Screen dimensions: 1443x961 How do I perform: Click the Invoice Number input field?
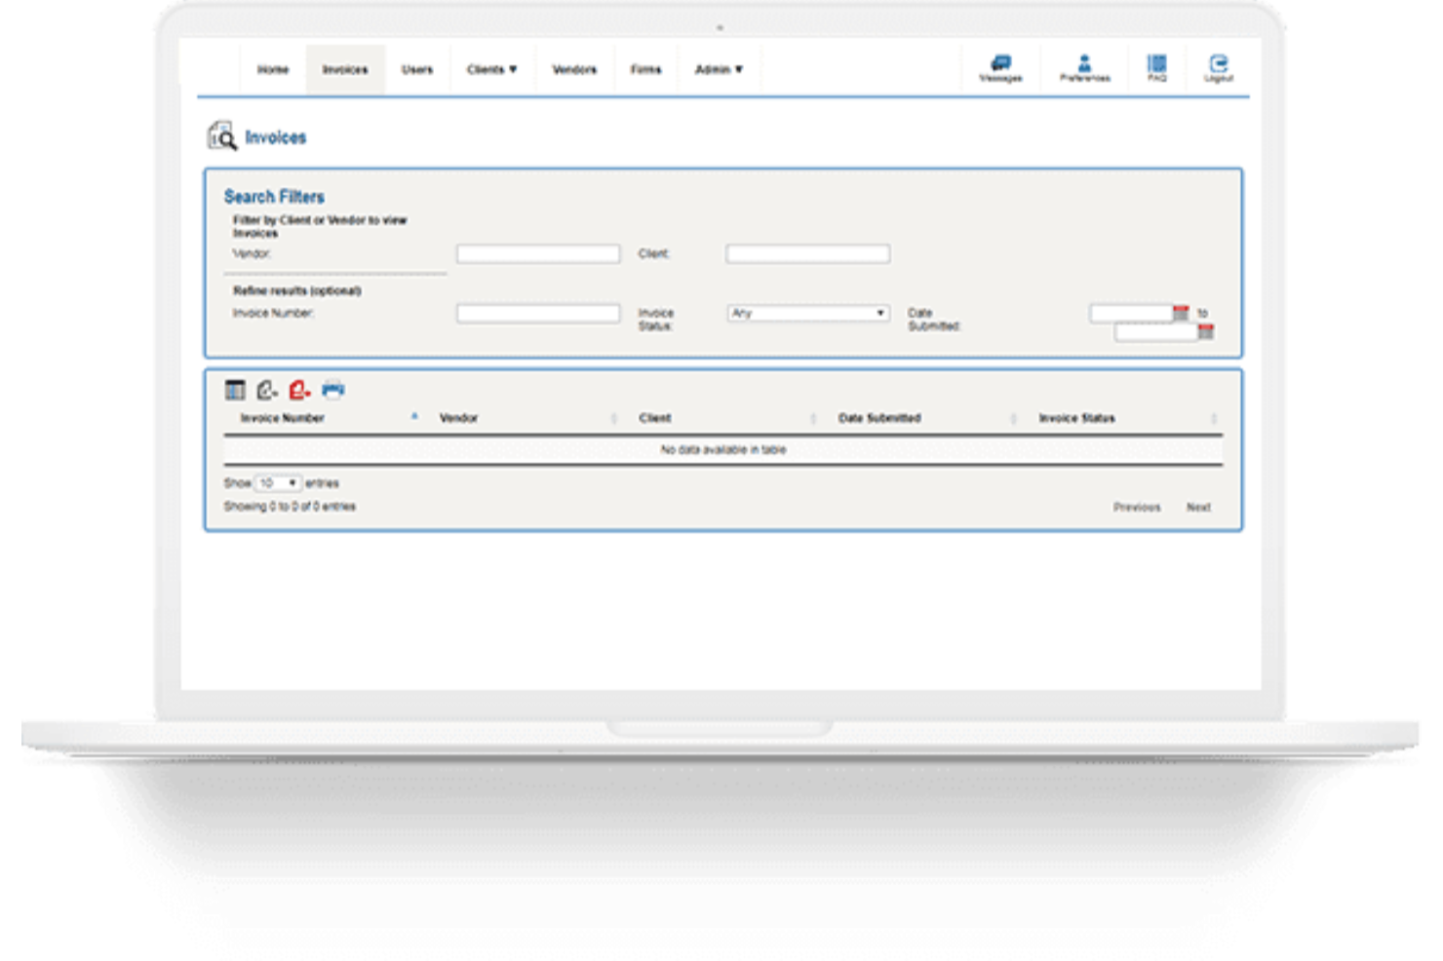point(538,313)
